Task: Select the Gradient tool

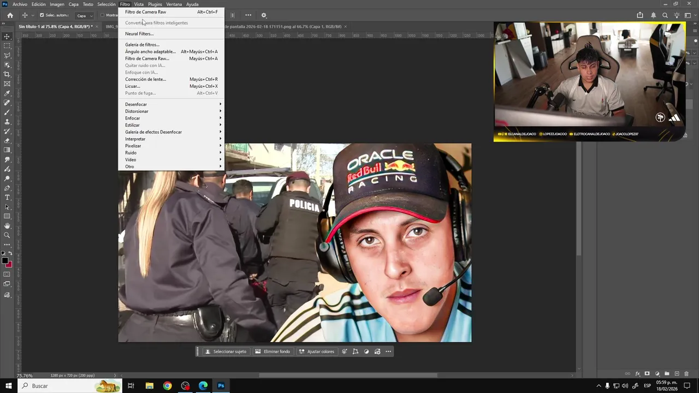Action: (7, 150)
